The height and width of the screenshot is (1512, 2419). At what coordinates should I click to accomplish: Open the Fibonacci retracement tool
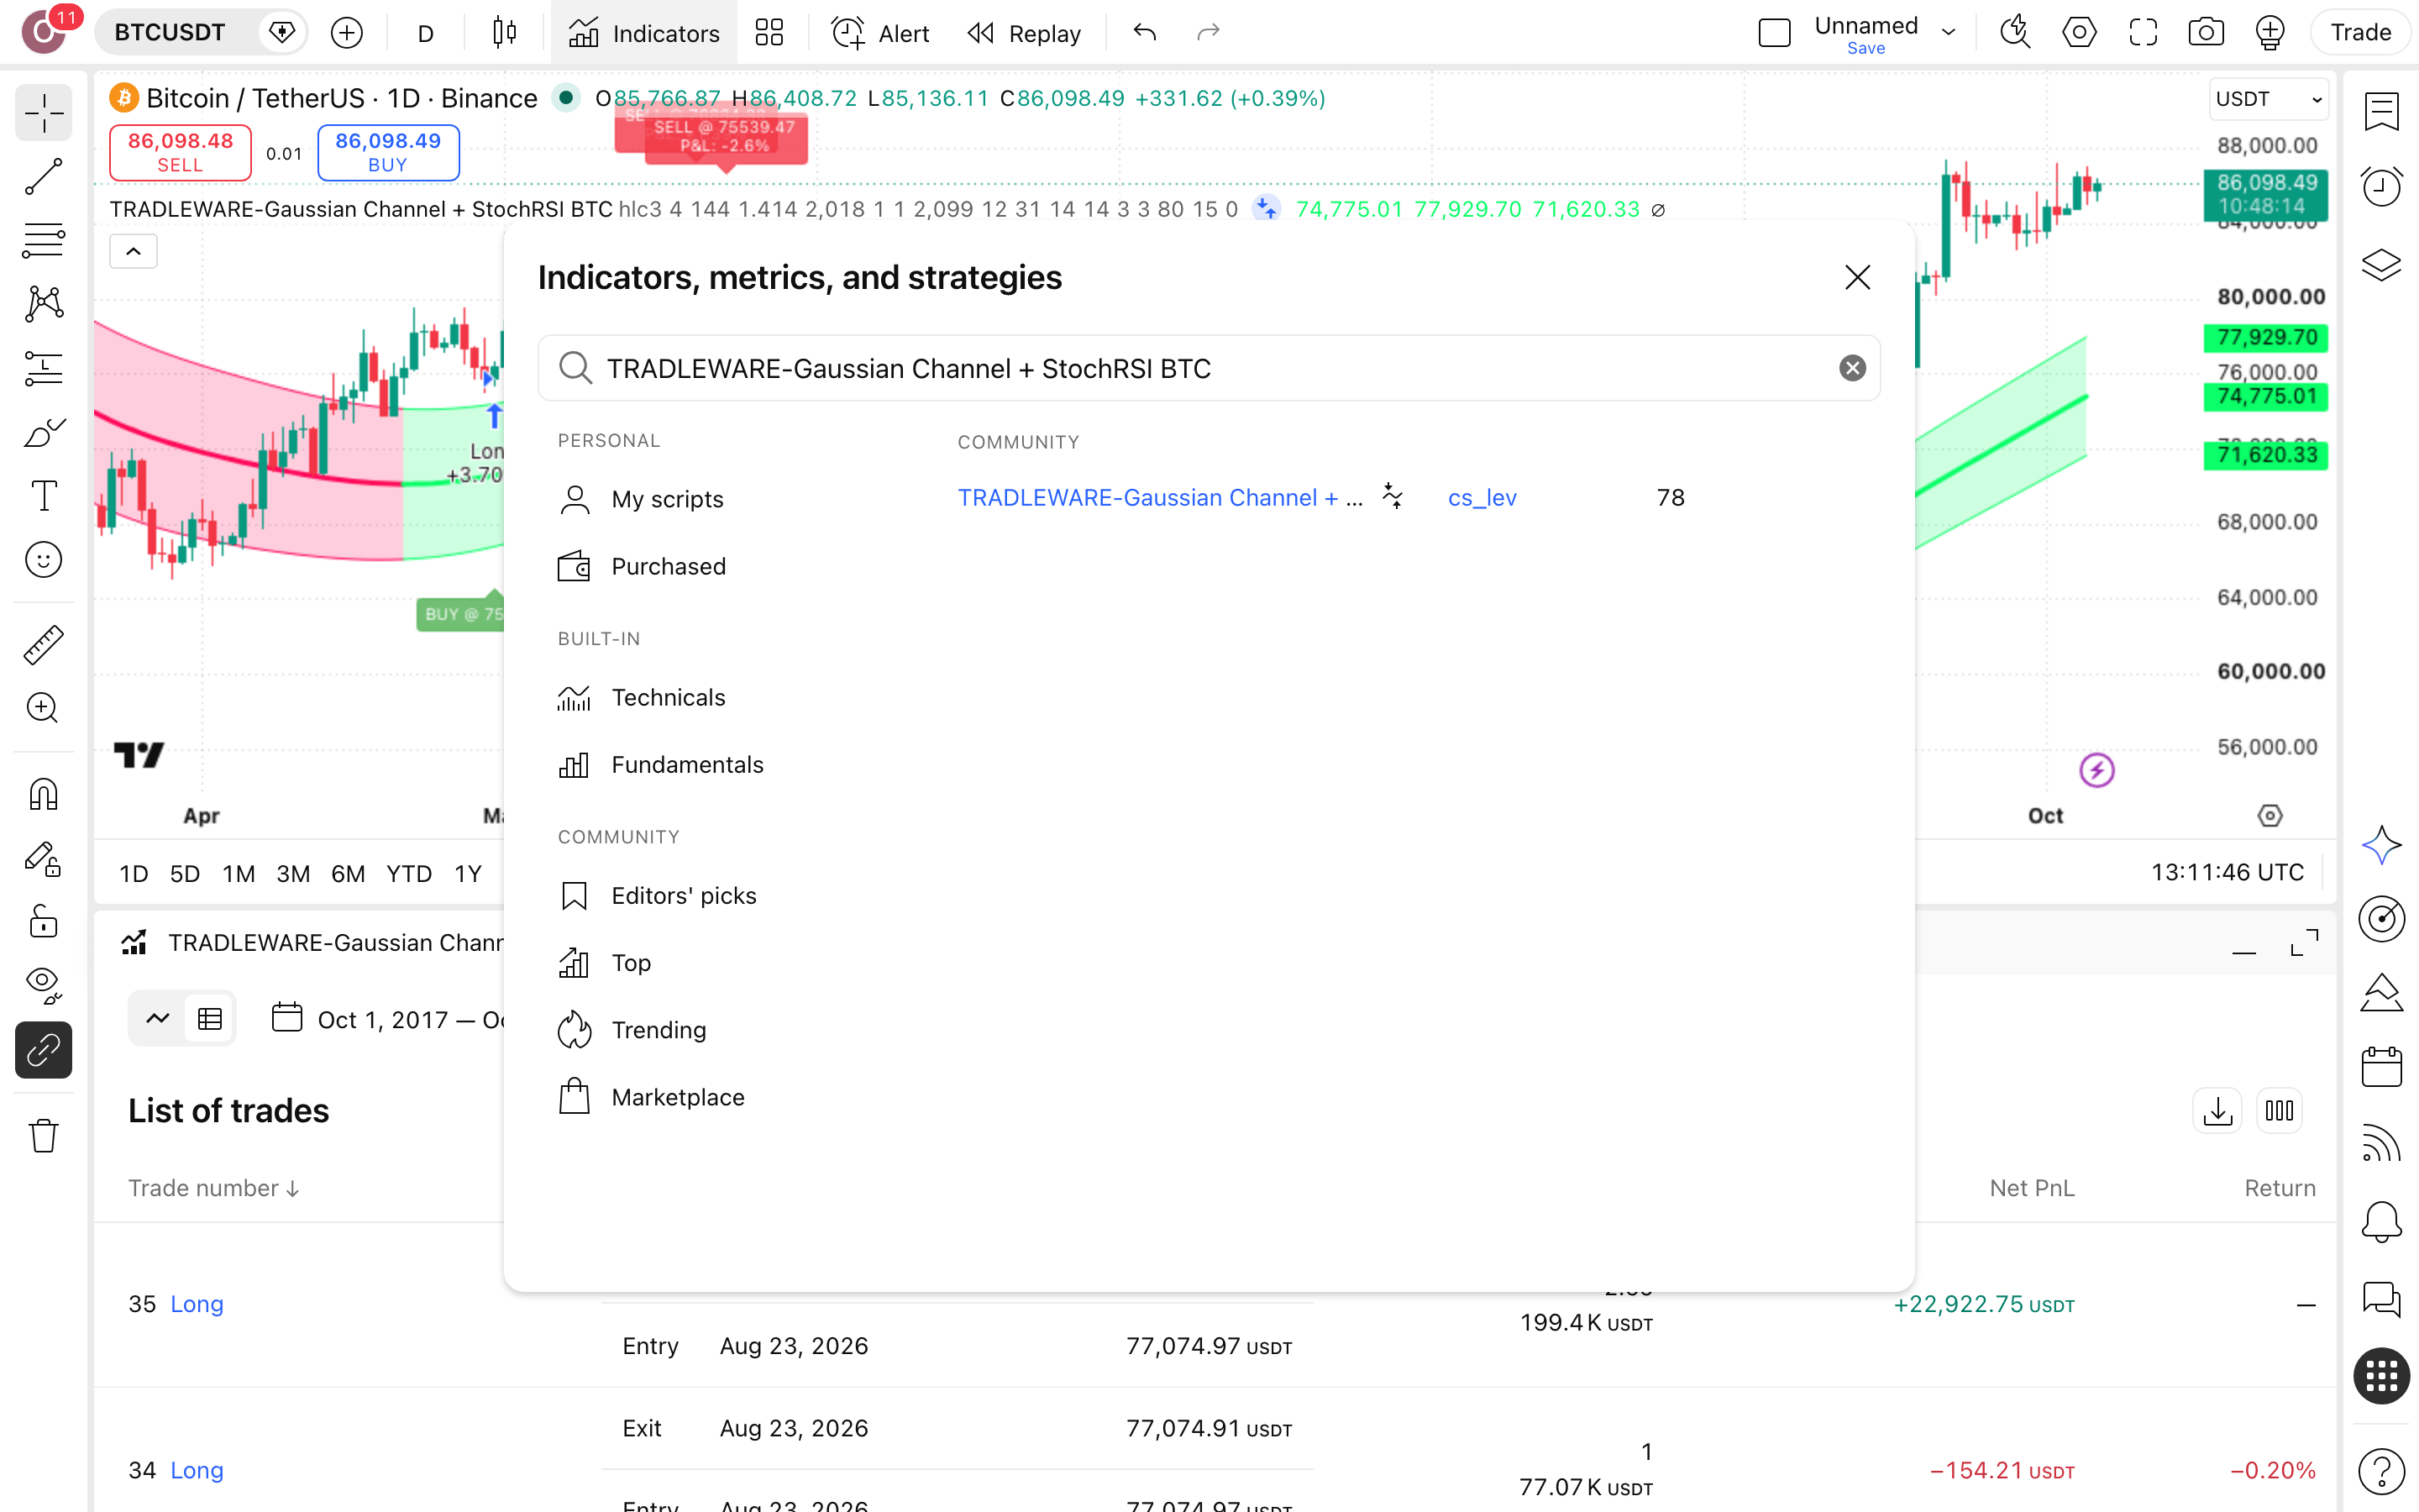[x=43, y=240]
